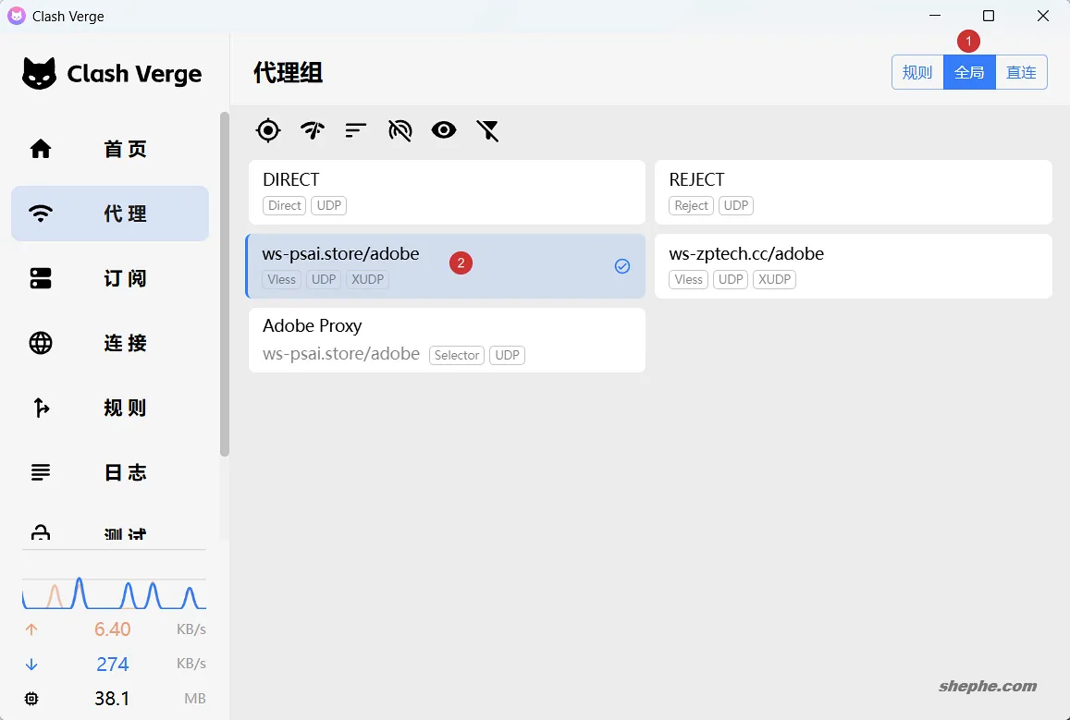Image resolution: width=1070 pixels, height=720 pixels.
Task: Open 订阅 subscriptions in sidebar
Action: click(110, 278)
